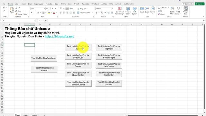206x116 pixels.
Task: Increase font size with larger A
Action: point(52,9)
